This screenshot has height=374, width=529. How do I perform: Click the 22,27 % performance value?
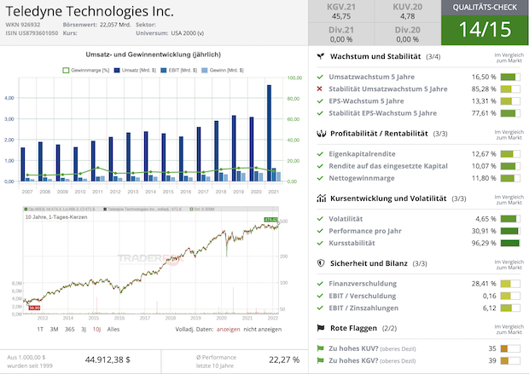pos(284,360)
